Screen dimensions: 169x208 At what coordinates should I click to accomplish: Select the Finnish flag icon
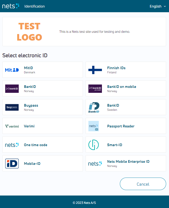point(95,70)
